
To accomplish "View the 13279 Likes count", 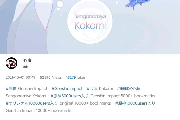I will 76,77.
